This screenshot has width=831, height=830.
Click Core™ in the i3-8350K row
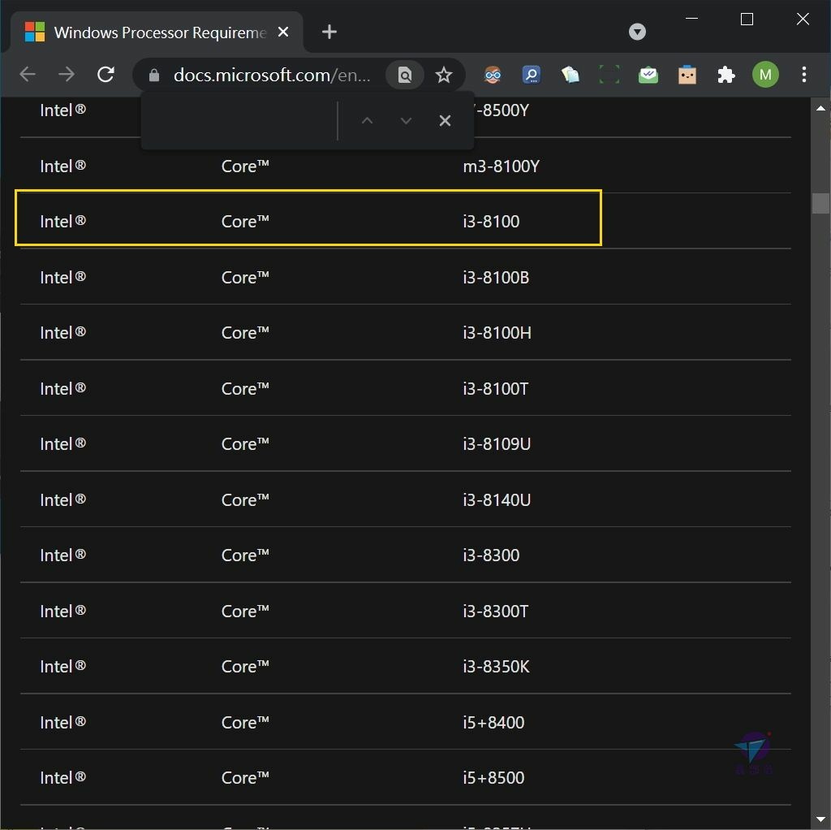[x=245, y=667]
